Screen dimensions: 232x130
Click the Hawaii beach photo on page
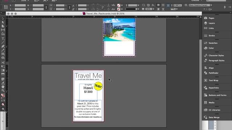pos(119,30)
